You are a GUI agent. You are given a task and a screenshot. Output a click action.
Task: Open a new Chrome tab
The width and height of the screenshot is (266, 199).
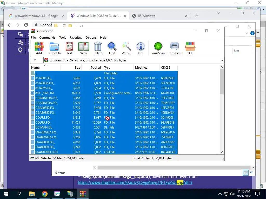[196, 16]
